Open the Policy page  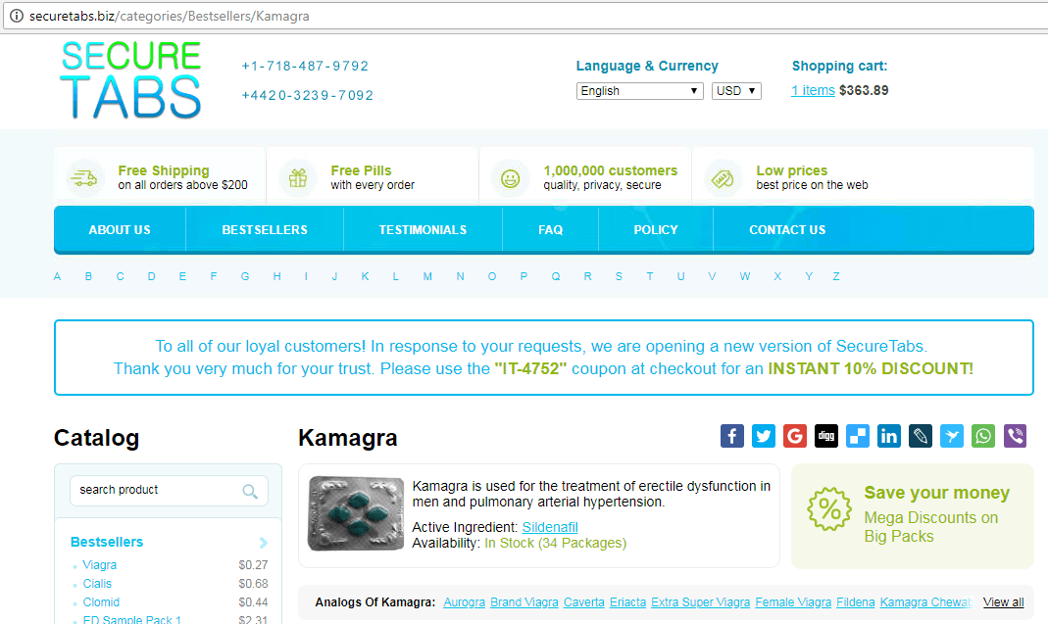[656, 230]
